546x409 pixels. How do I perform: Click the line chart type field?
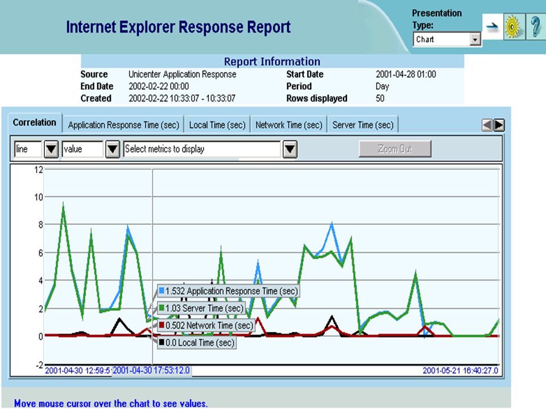[x=29, y=149]
